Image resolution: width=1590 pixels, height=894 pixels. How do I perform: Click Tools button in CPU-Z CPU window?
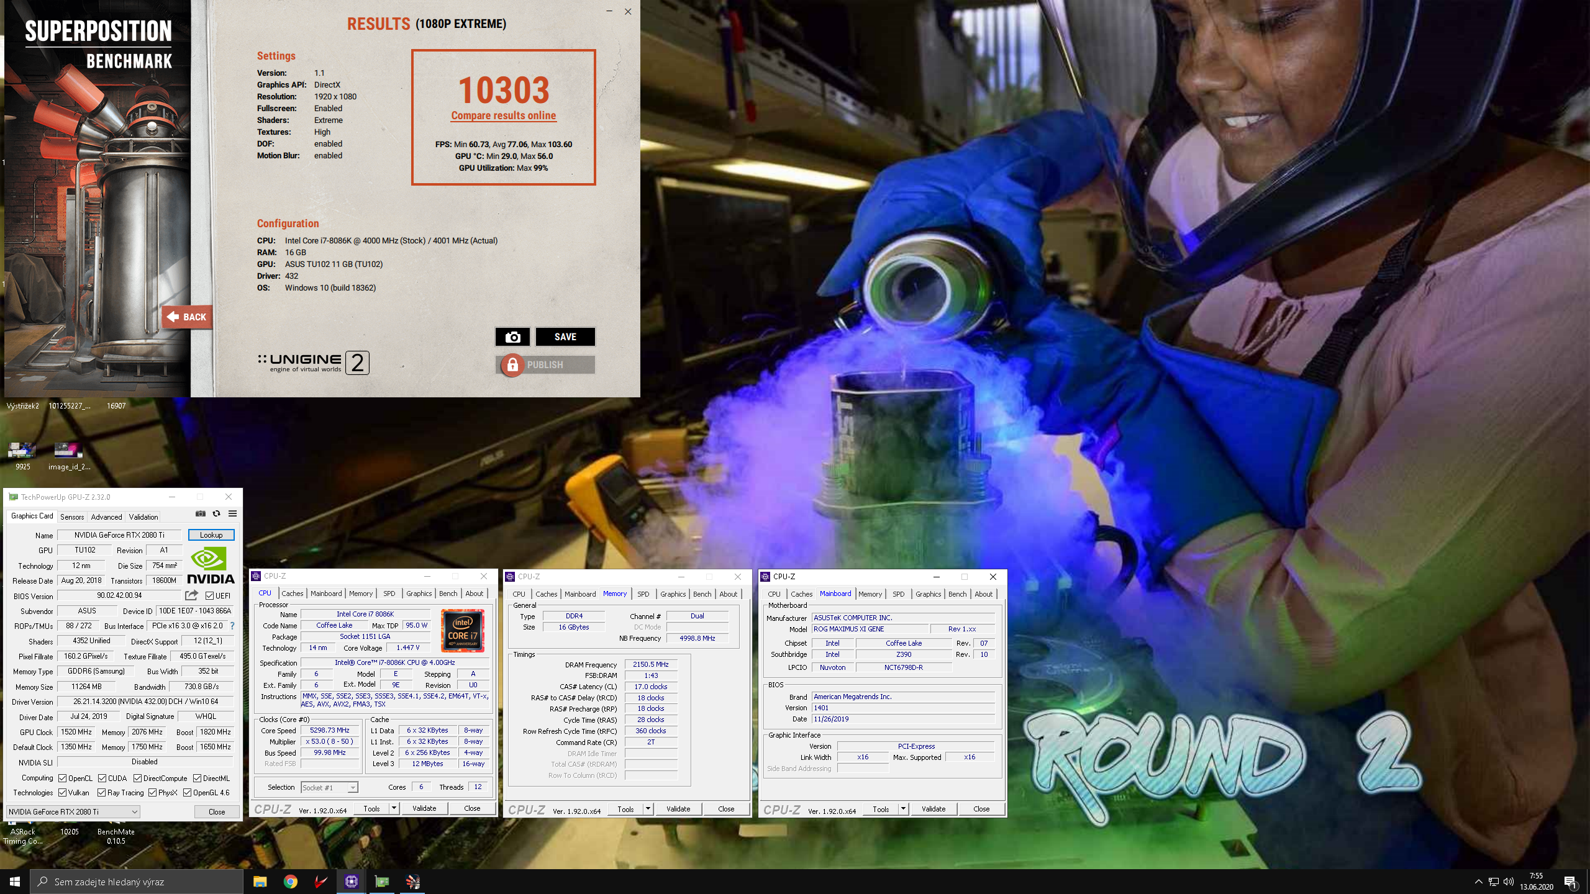(x=371, y=808)
